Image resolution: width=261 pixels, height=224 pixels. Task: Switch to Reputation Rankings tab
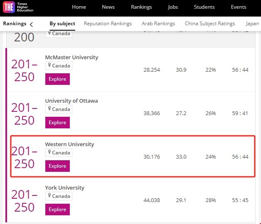108,24
